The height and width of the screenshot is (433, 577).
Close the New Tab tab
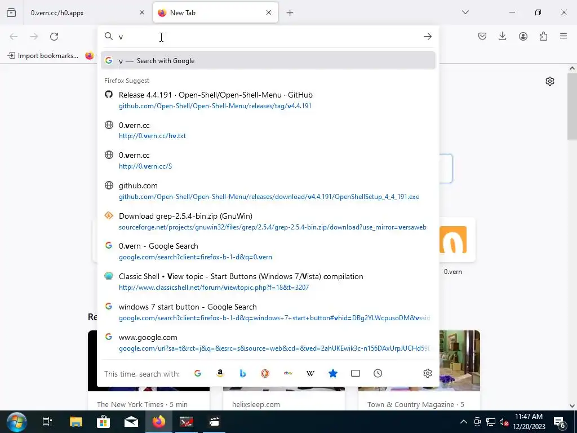(269, 13)
